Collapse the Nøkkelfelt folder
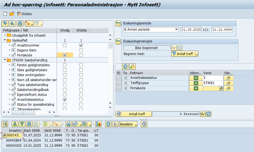This screenshot has width=254, height=152. point(5,40)
